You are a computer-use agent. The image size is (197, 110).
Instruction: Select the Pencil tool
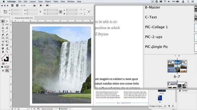click(x=7, y=35)
